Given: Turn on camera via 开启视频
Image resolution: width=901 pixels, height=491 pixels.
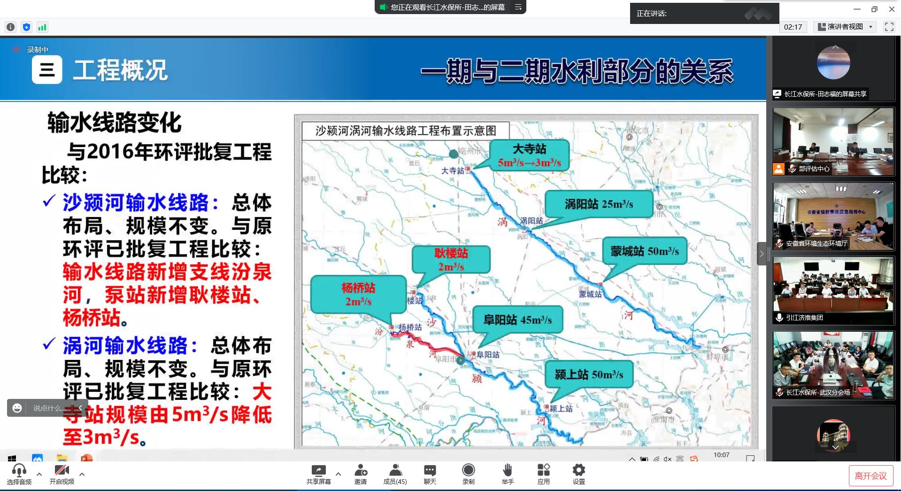Looking at the screenshot, I should tap(62, 474).
